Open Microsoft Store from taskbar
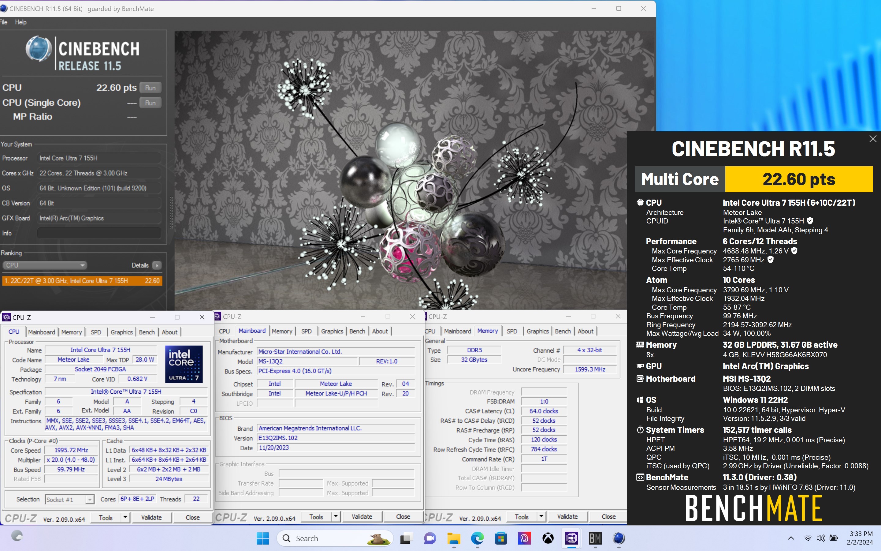The height and width of the screenshot is (551, 881). pos(501,538)
